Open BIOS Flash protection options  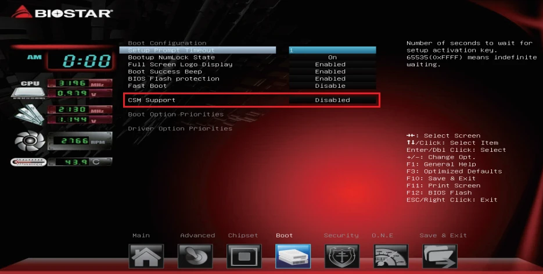click(x=330, y=79)
